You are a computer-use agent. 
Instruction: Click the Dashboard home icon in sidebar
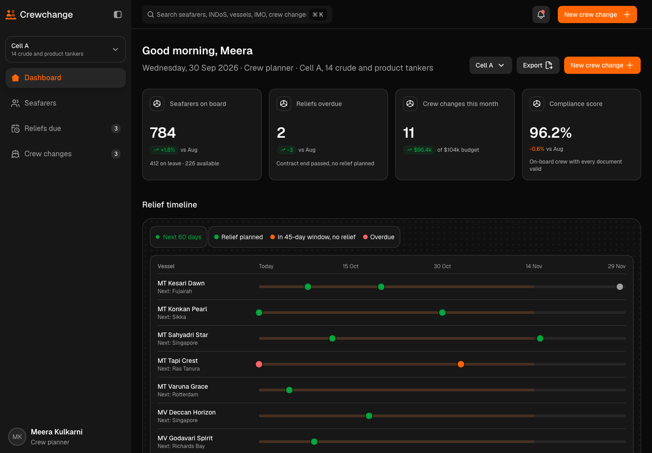(x=15, y=78)
